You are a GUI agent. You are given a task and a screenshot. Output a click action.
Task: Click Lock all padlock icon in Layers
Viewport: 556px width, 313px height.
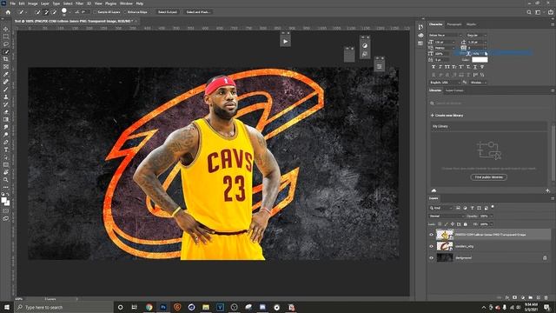coord(466,224)
